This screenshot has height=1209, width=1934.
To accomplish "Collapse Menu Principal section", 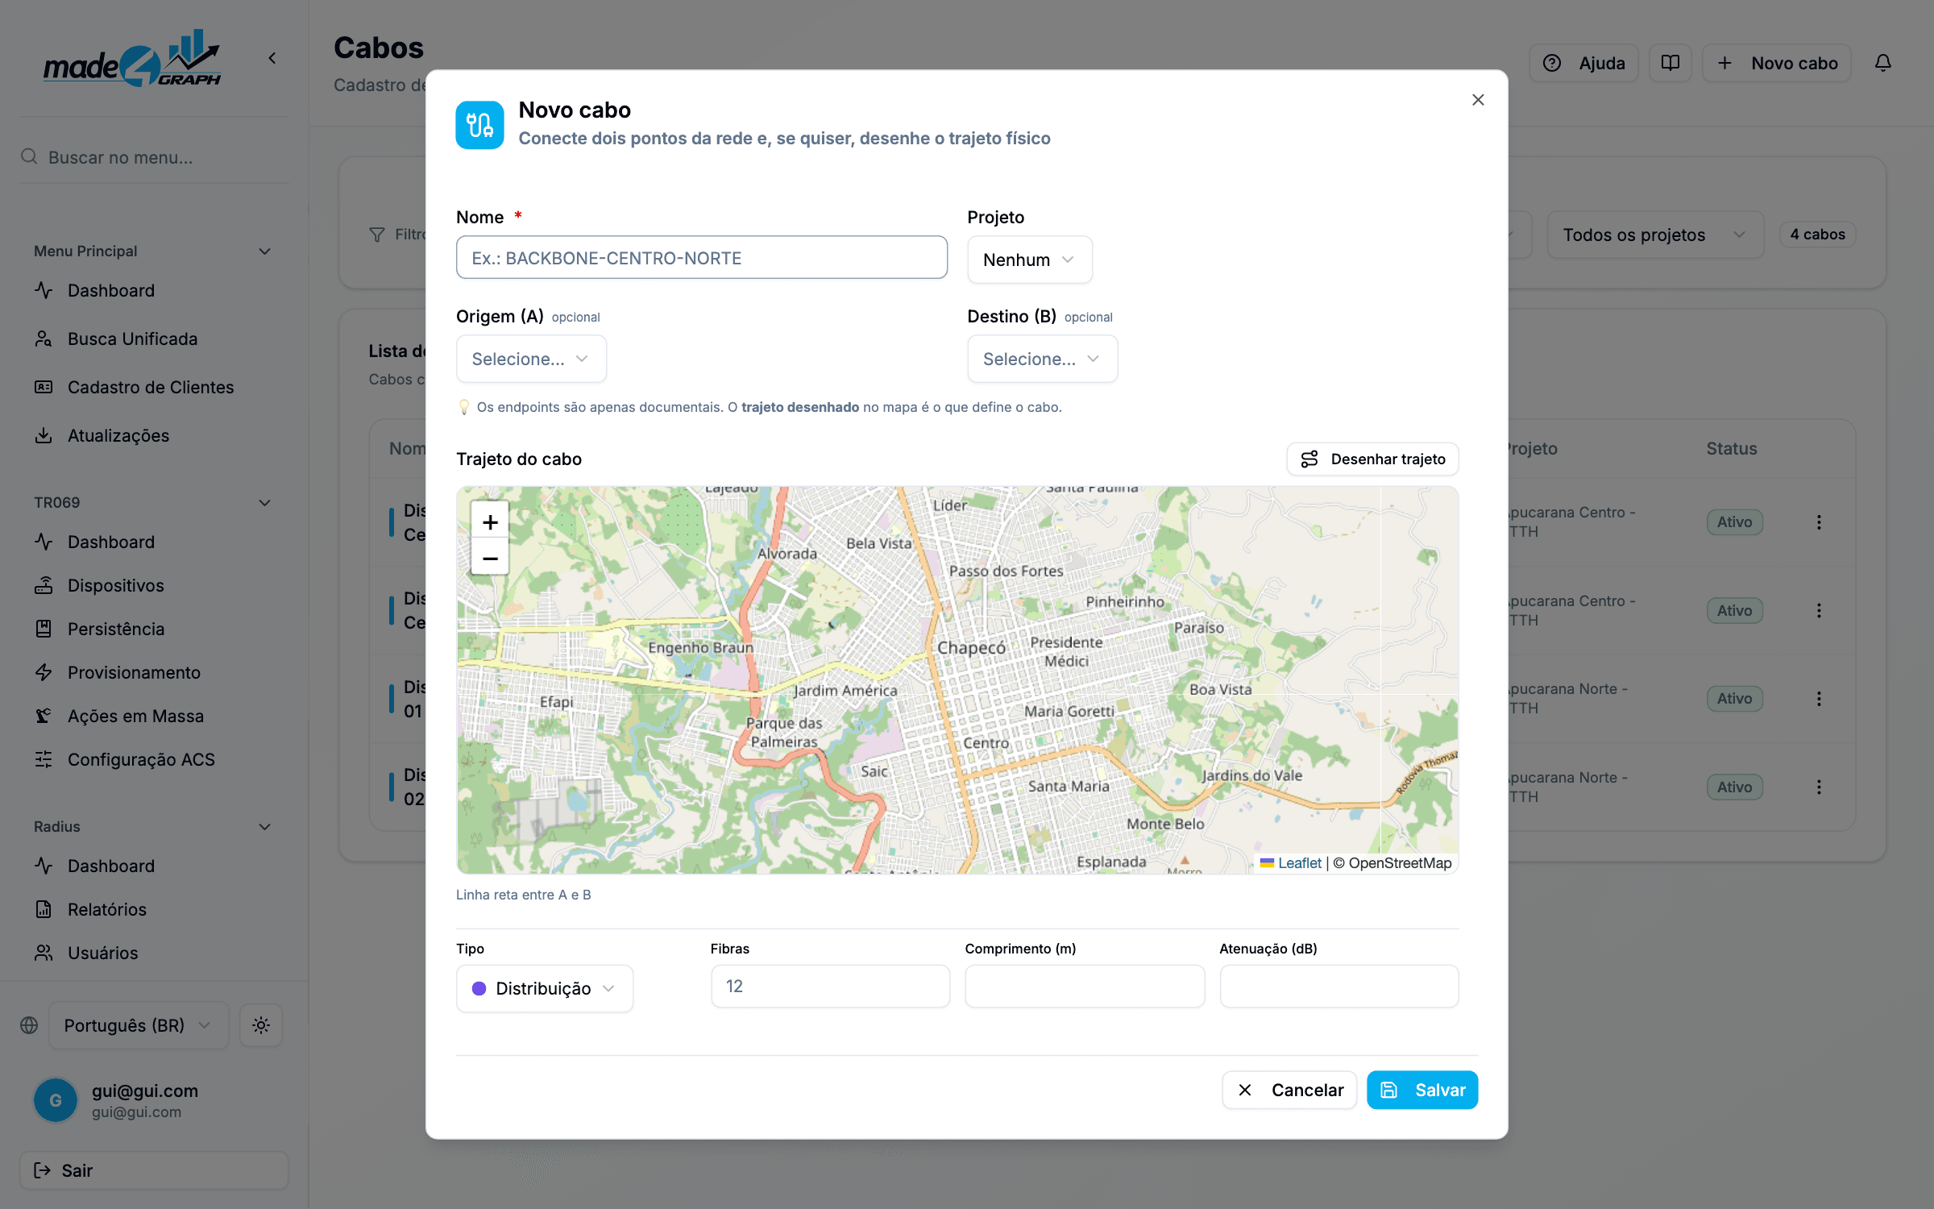I will [264, 251].
